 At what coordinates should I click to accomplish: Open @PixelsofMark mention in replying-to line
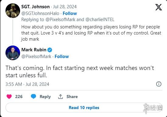pos(61,20)
